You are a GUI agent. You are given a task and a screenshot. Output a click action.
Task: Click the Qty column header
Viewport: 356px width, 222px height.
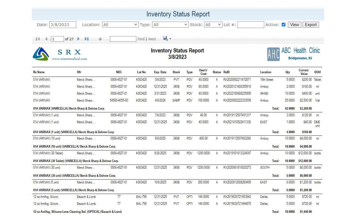click(x=288, y=72)
